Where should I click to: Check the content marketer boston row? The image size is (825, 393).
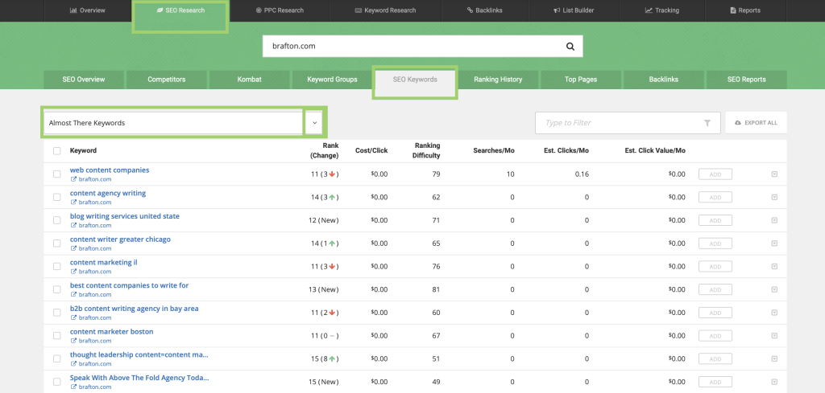click(57, 336)
